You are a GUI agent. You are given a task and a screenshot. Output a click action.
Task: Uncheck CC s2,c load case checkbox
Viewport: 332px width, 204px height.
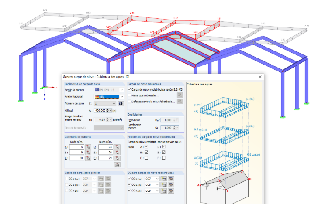coord(129,190)
